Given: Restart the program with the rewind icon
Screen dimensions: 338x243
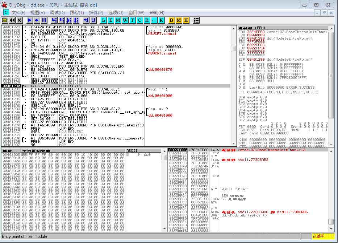Looking at the screenshot, I should coord(12,20).
